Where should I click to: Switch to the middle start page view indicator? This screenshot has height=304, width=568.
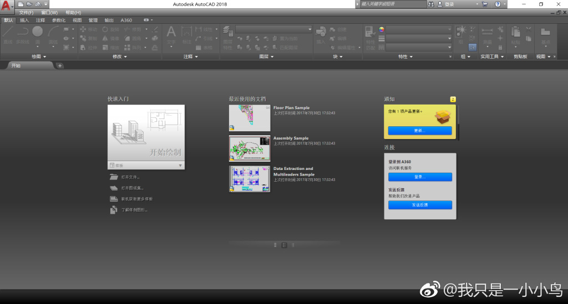click(x=284, y=245)
